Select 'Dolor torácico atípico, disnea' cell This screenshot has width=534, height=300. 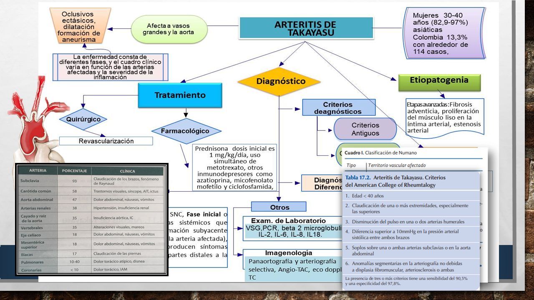pos(128,262)
